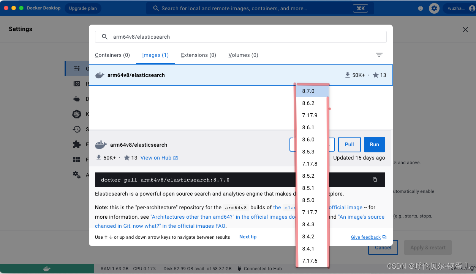The width and height of the screenshot is (476, 274).
Task: Switch to Extensions (0) tab
Action: point(198,55)
